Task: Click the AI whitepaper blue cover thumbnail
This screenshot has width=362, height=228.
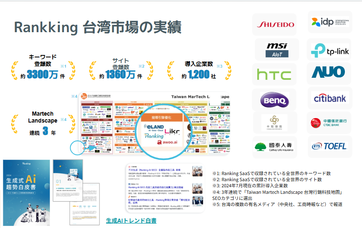Action: 26,192
